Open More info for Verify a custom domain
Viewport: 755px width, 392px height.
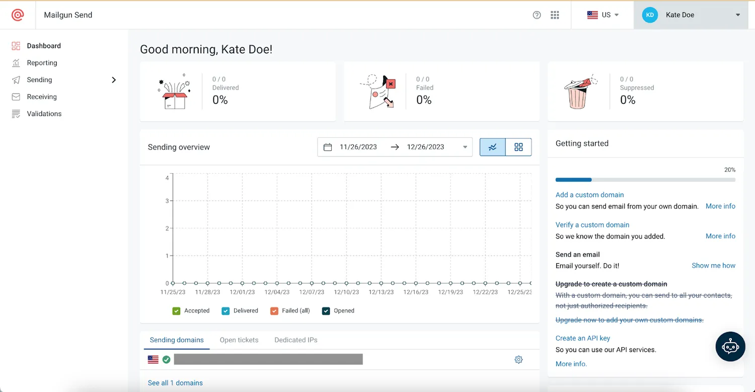[x=720, y=236]
